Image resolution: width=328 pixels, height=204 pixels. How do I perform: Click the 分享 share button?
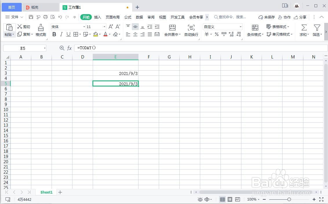tap(303, 17)
